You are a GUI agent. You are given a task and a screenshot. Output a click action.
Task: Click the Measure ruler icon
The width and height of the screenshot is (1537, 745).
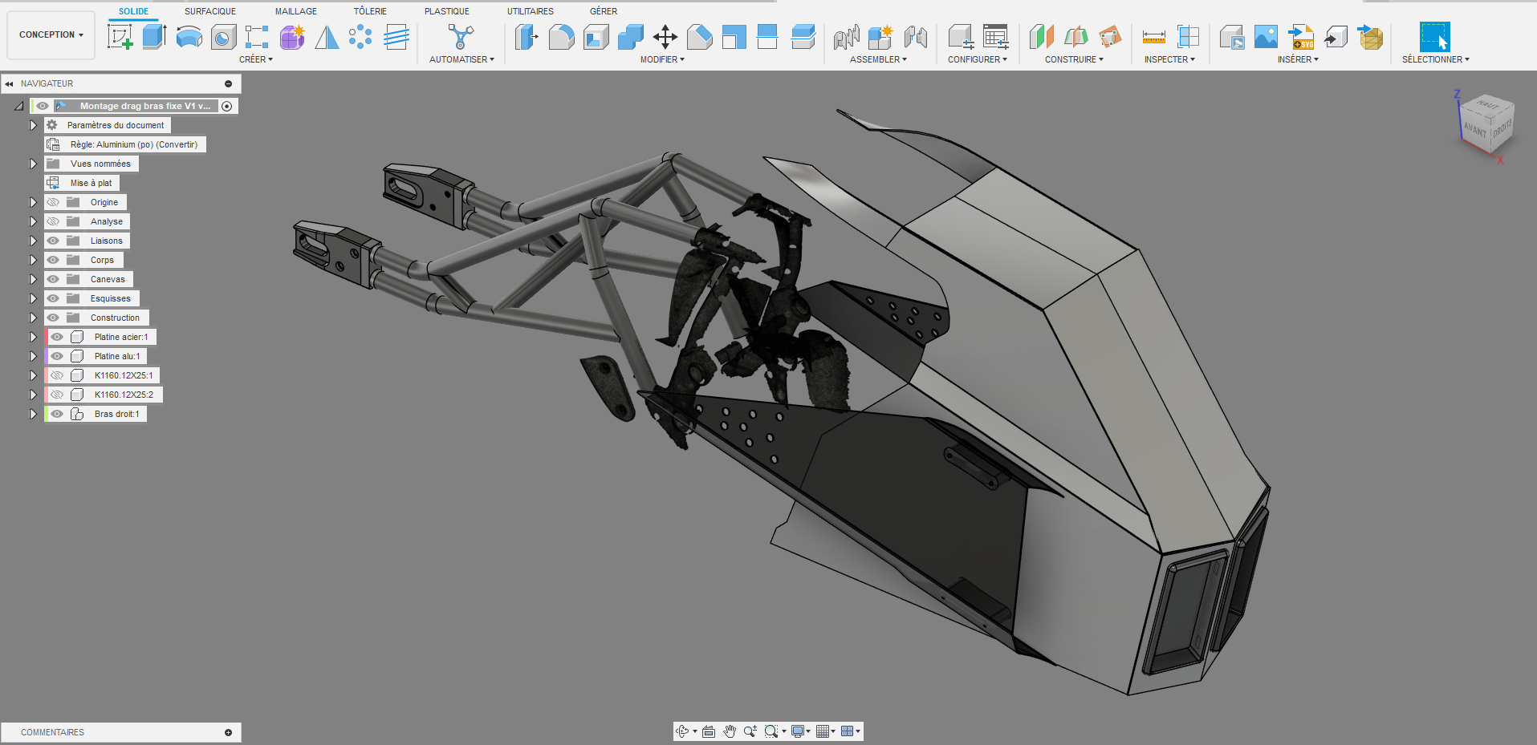pyautogui.click(x=1153, y=37)
